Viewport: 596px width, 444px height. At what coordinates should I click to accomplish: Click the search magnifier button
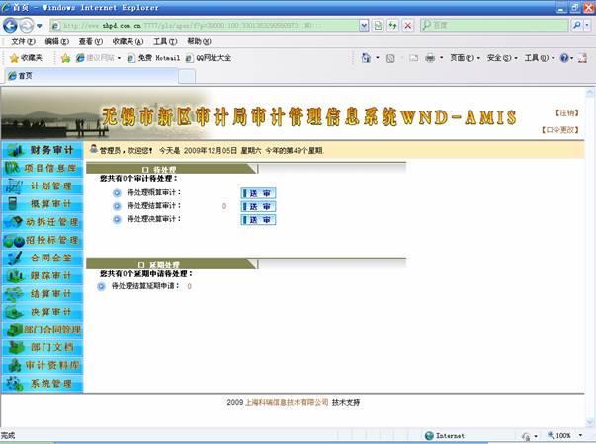[576, 25]
